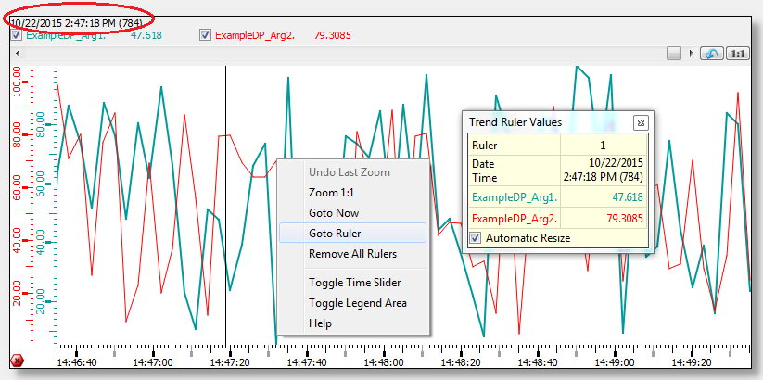This screenshot has width=763, height=380.
Task: Choose Goto Now in context menu
Action: (333, 213)
